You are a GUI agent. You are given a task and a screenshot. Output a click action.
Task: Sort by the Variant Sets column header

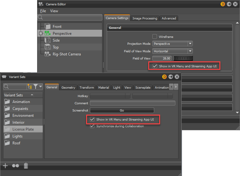[19, 95]
